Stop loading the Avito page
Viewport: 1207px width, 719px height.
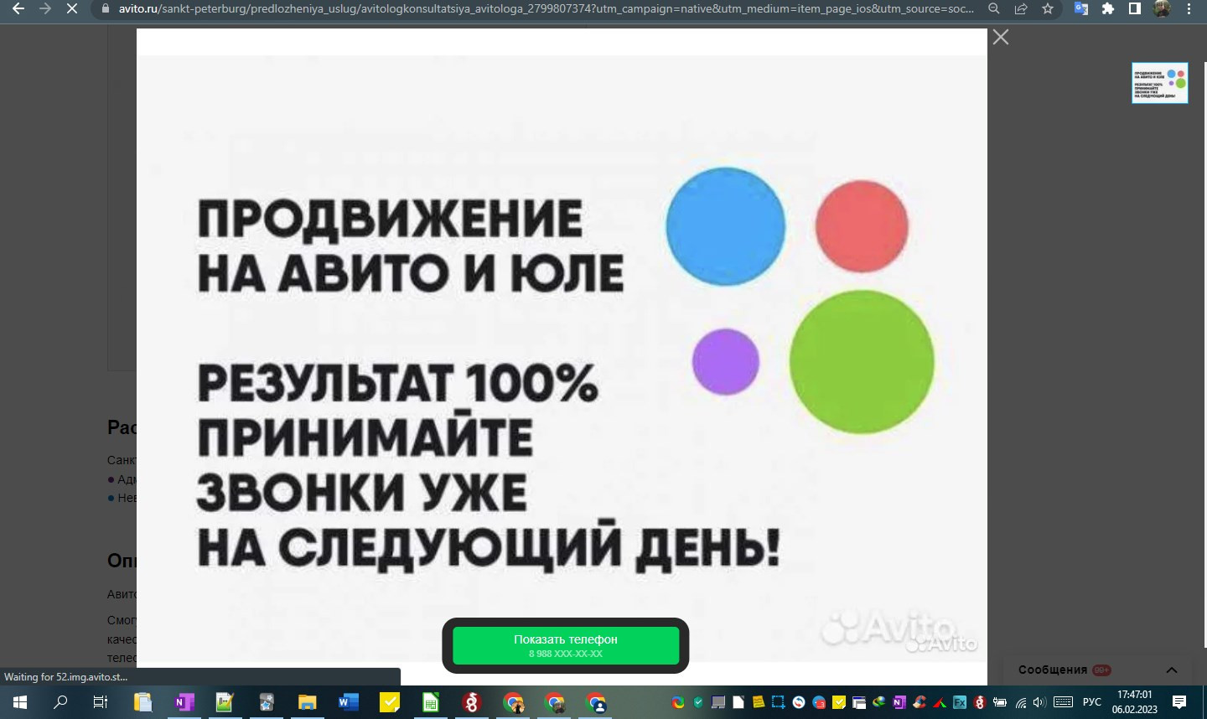[x=71, y=8]
